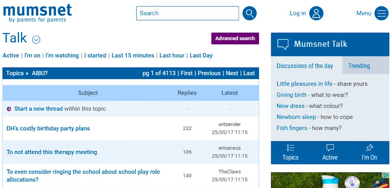Click the 140 replies count
Image resolution: width=391 pixels, height=188 pixels.
pyautogui.click(x=187, y=176)
